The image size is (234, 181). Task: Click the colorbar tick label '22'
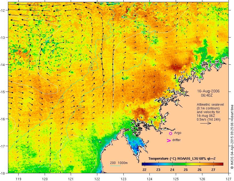tap(144, 170)
